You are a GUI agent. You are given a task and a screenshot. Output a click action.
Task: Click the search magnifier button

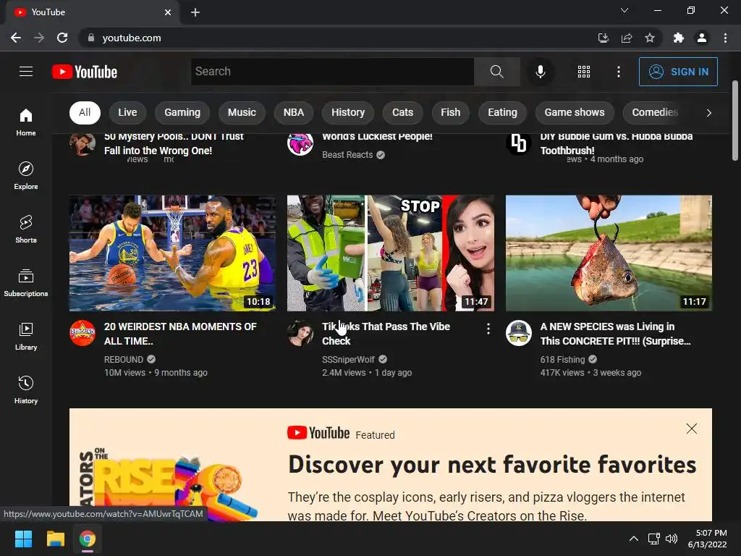496,72
